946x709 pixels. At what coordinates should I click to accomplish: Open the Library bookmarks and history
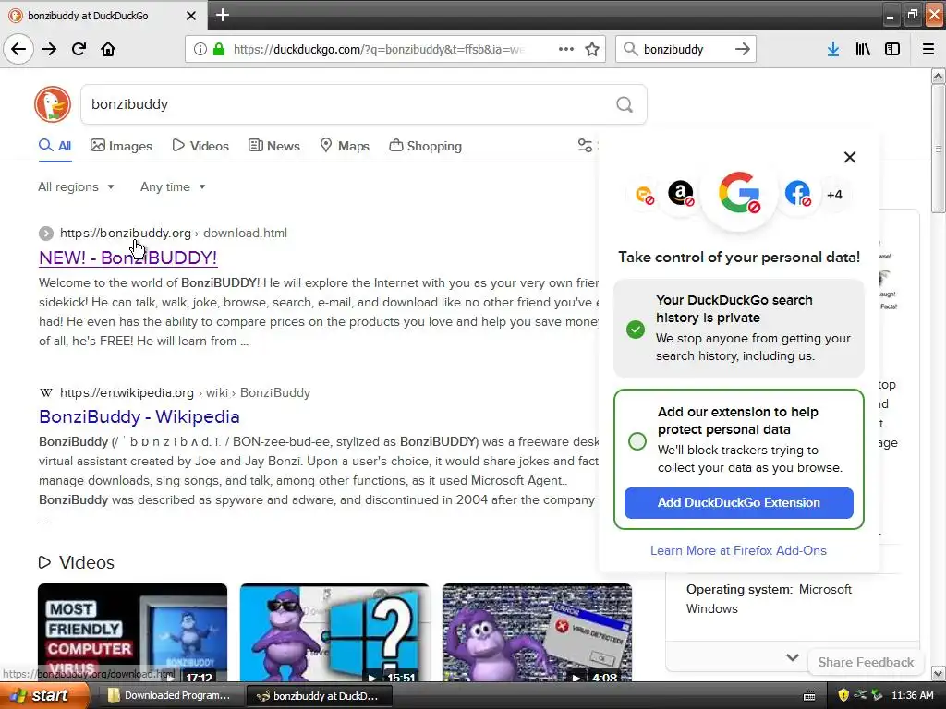pos(863,49)
